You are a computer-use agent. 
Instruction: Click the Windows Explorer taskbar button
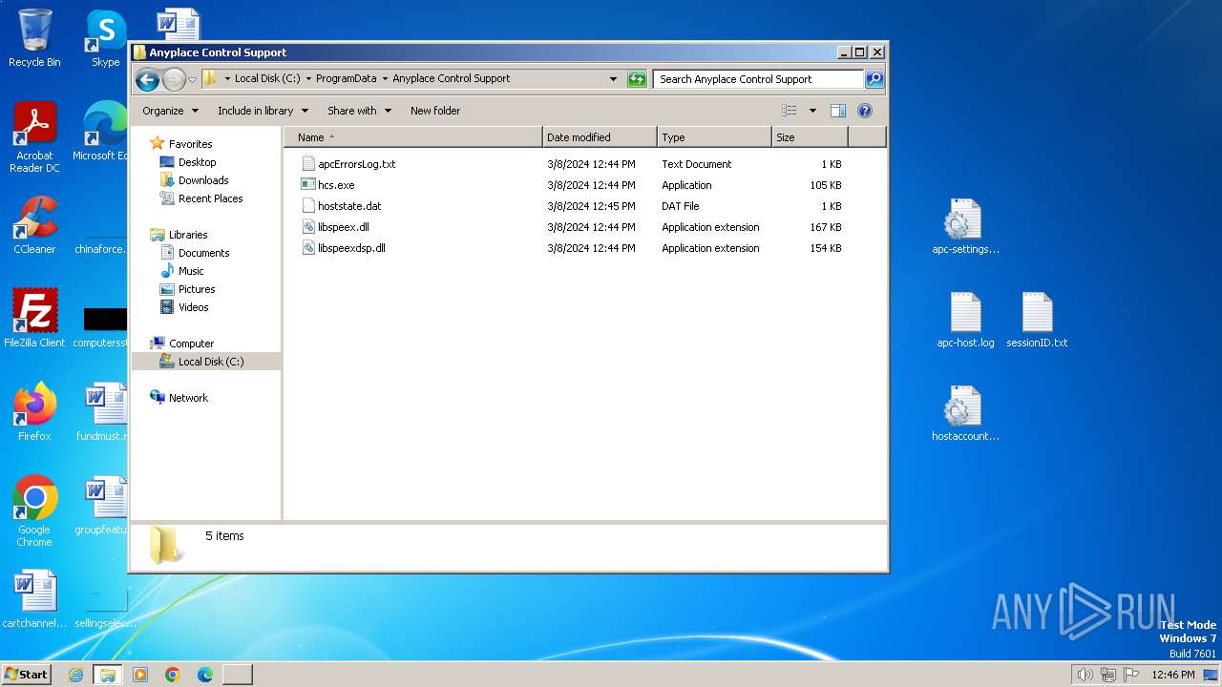pos(107,675)
